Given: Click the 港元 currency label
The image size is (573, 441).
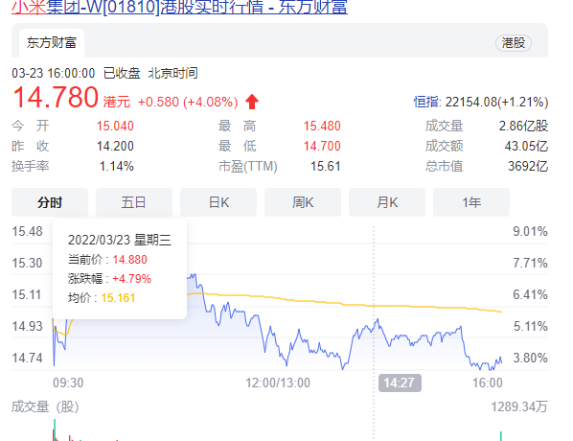Looking at the screenshot, I should 117,102.
